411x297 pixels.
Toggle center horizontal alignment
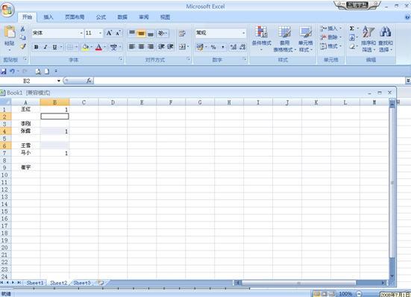tap(141, 47)
